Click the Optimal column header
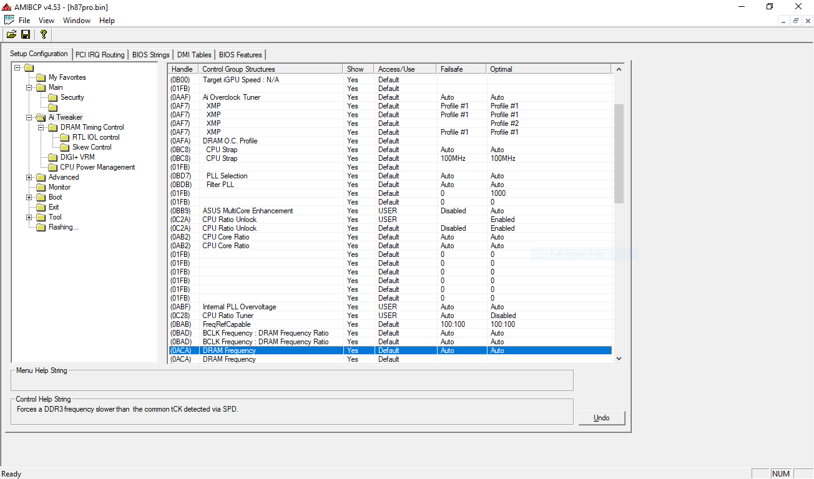 click(549, 69)
